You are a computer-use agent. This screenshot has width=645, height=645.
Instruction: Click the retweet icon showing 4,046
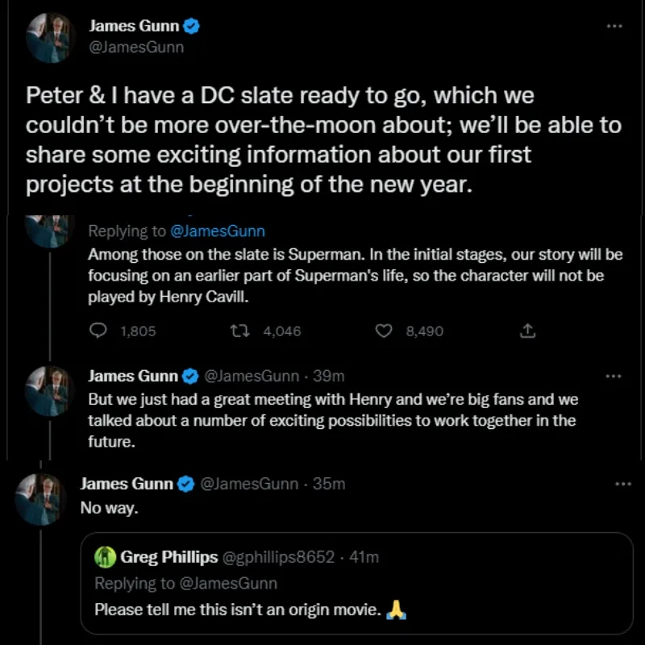(238, 331)
